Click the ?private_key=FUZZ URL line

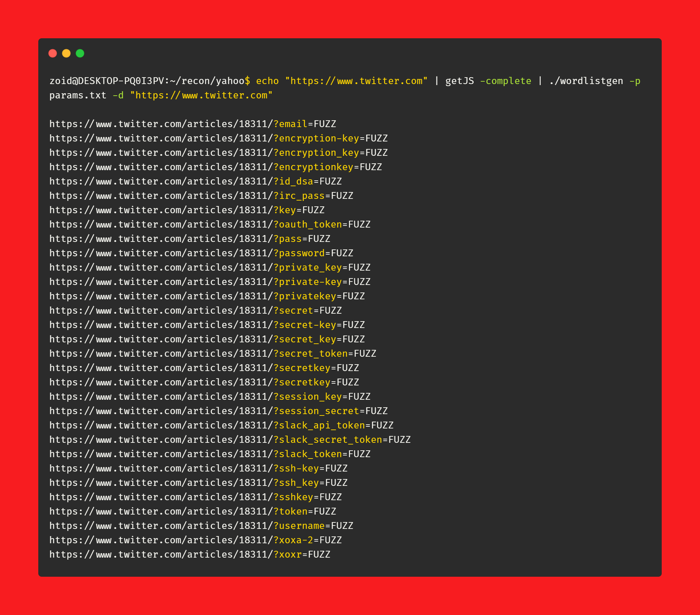click(x=210, y=268)
